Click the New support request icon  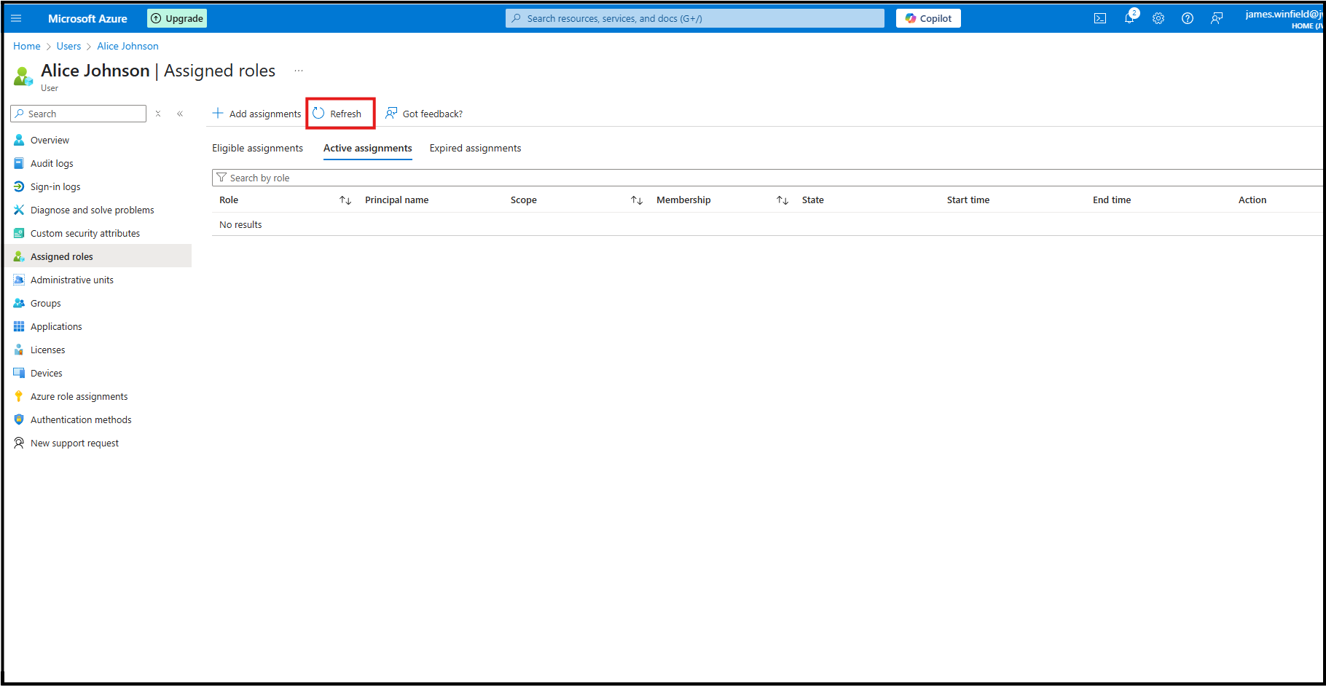coord(19,443)
